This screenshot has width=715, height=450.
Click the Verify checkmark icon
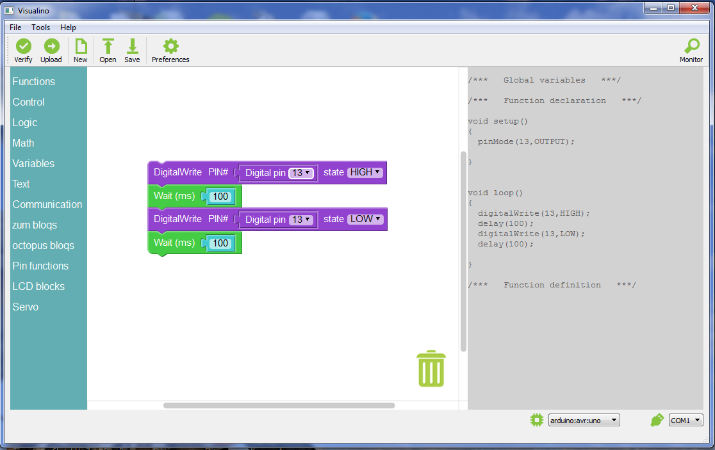coord(24,47)
